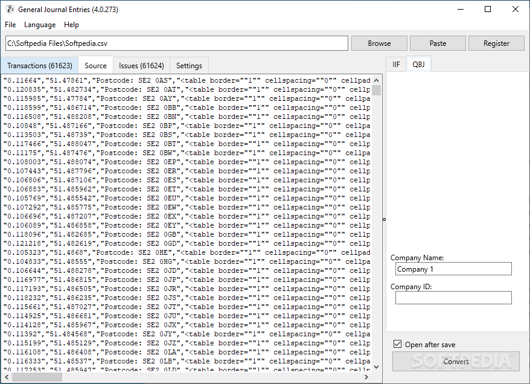Click the row containing Postcode SE2 0BT
Image resolution: width=530 pixels, height=384 pixels.
click(187, 144)
